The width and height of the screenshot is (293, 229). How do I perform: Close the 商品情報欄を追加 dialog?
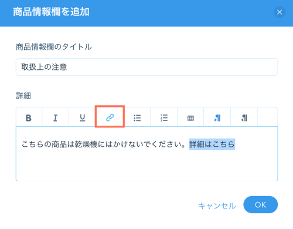click(x=280, y=12)
